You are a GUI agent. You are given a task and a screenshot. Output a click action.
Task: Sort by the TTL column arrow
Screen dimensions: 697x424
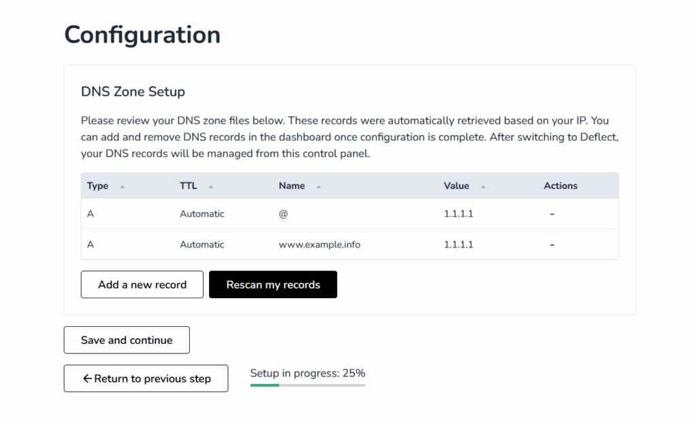(x=211, y=187)
